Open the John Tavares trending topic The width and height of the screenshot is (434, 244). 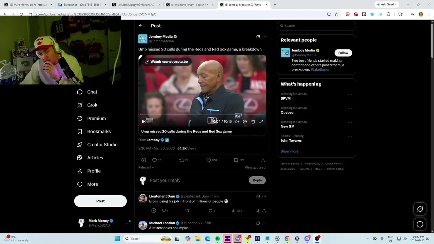coord(291,141)
